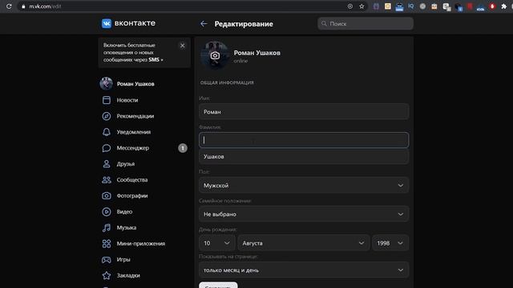Image resolution: width=513 pixels, height=288 pixels.
Task: Click the zoom icon in address bar
Action: [x=350, y=6]
